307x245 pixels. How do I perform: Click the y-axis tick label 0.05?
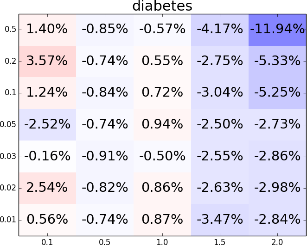click(10, 124)
